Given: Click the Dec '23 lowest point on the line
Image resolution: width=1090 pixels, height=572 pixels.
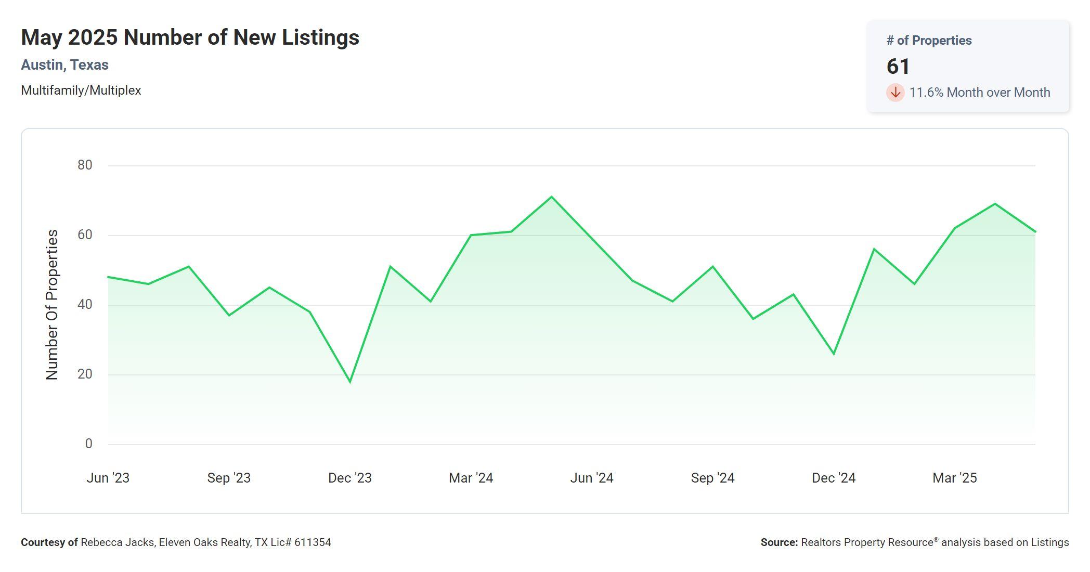Looking at the screenshot, I should pyautogui.click(x=350, y=382).
